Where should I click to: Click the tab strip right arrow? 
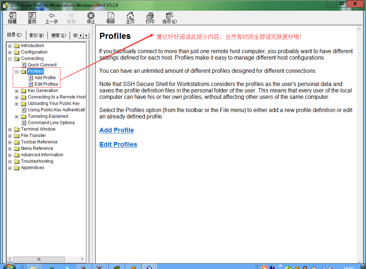(x=86, y=35)
